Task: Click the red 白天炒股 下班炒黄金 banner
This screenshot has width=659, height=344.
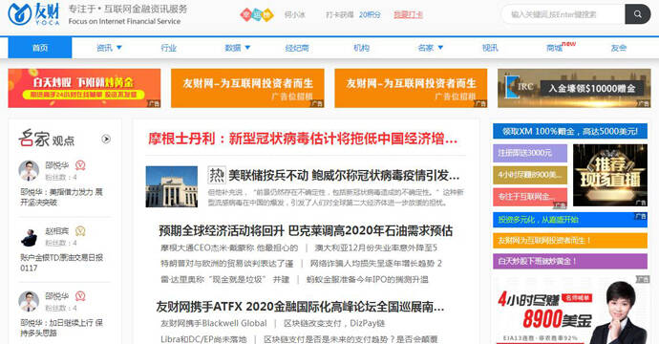Action: (x=84, y=88)
